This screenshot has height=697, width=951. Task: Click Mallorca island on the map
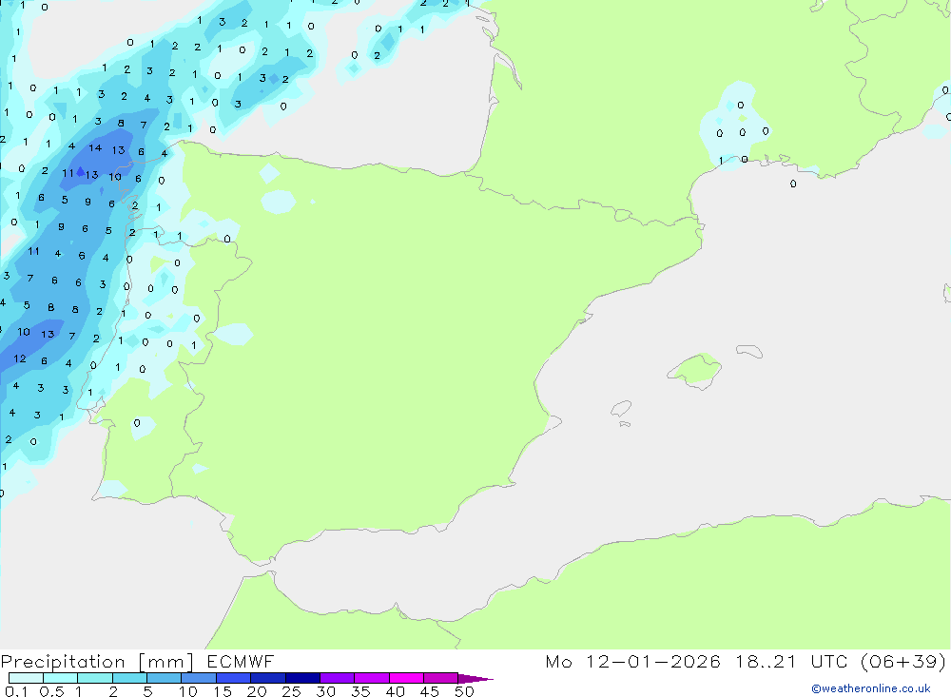pos(695,370)
